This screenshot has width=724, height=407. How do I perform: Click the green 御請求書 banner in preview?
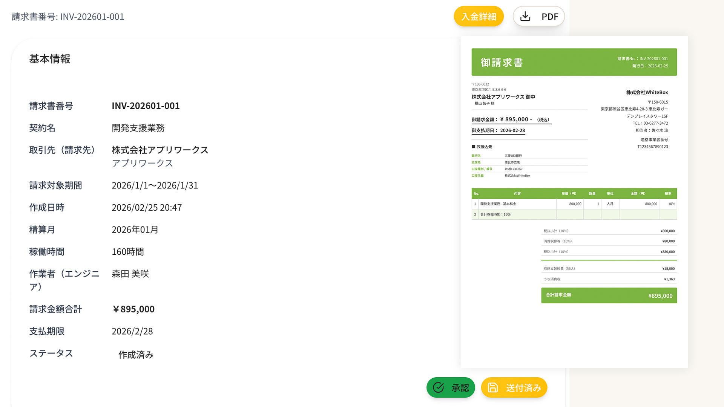[x=574, y=62]
